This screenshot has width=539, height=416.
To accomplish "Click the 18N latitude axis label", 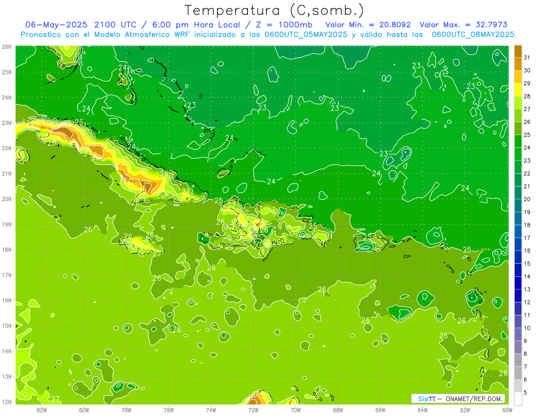I will click(7, 250).
